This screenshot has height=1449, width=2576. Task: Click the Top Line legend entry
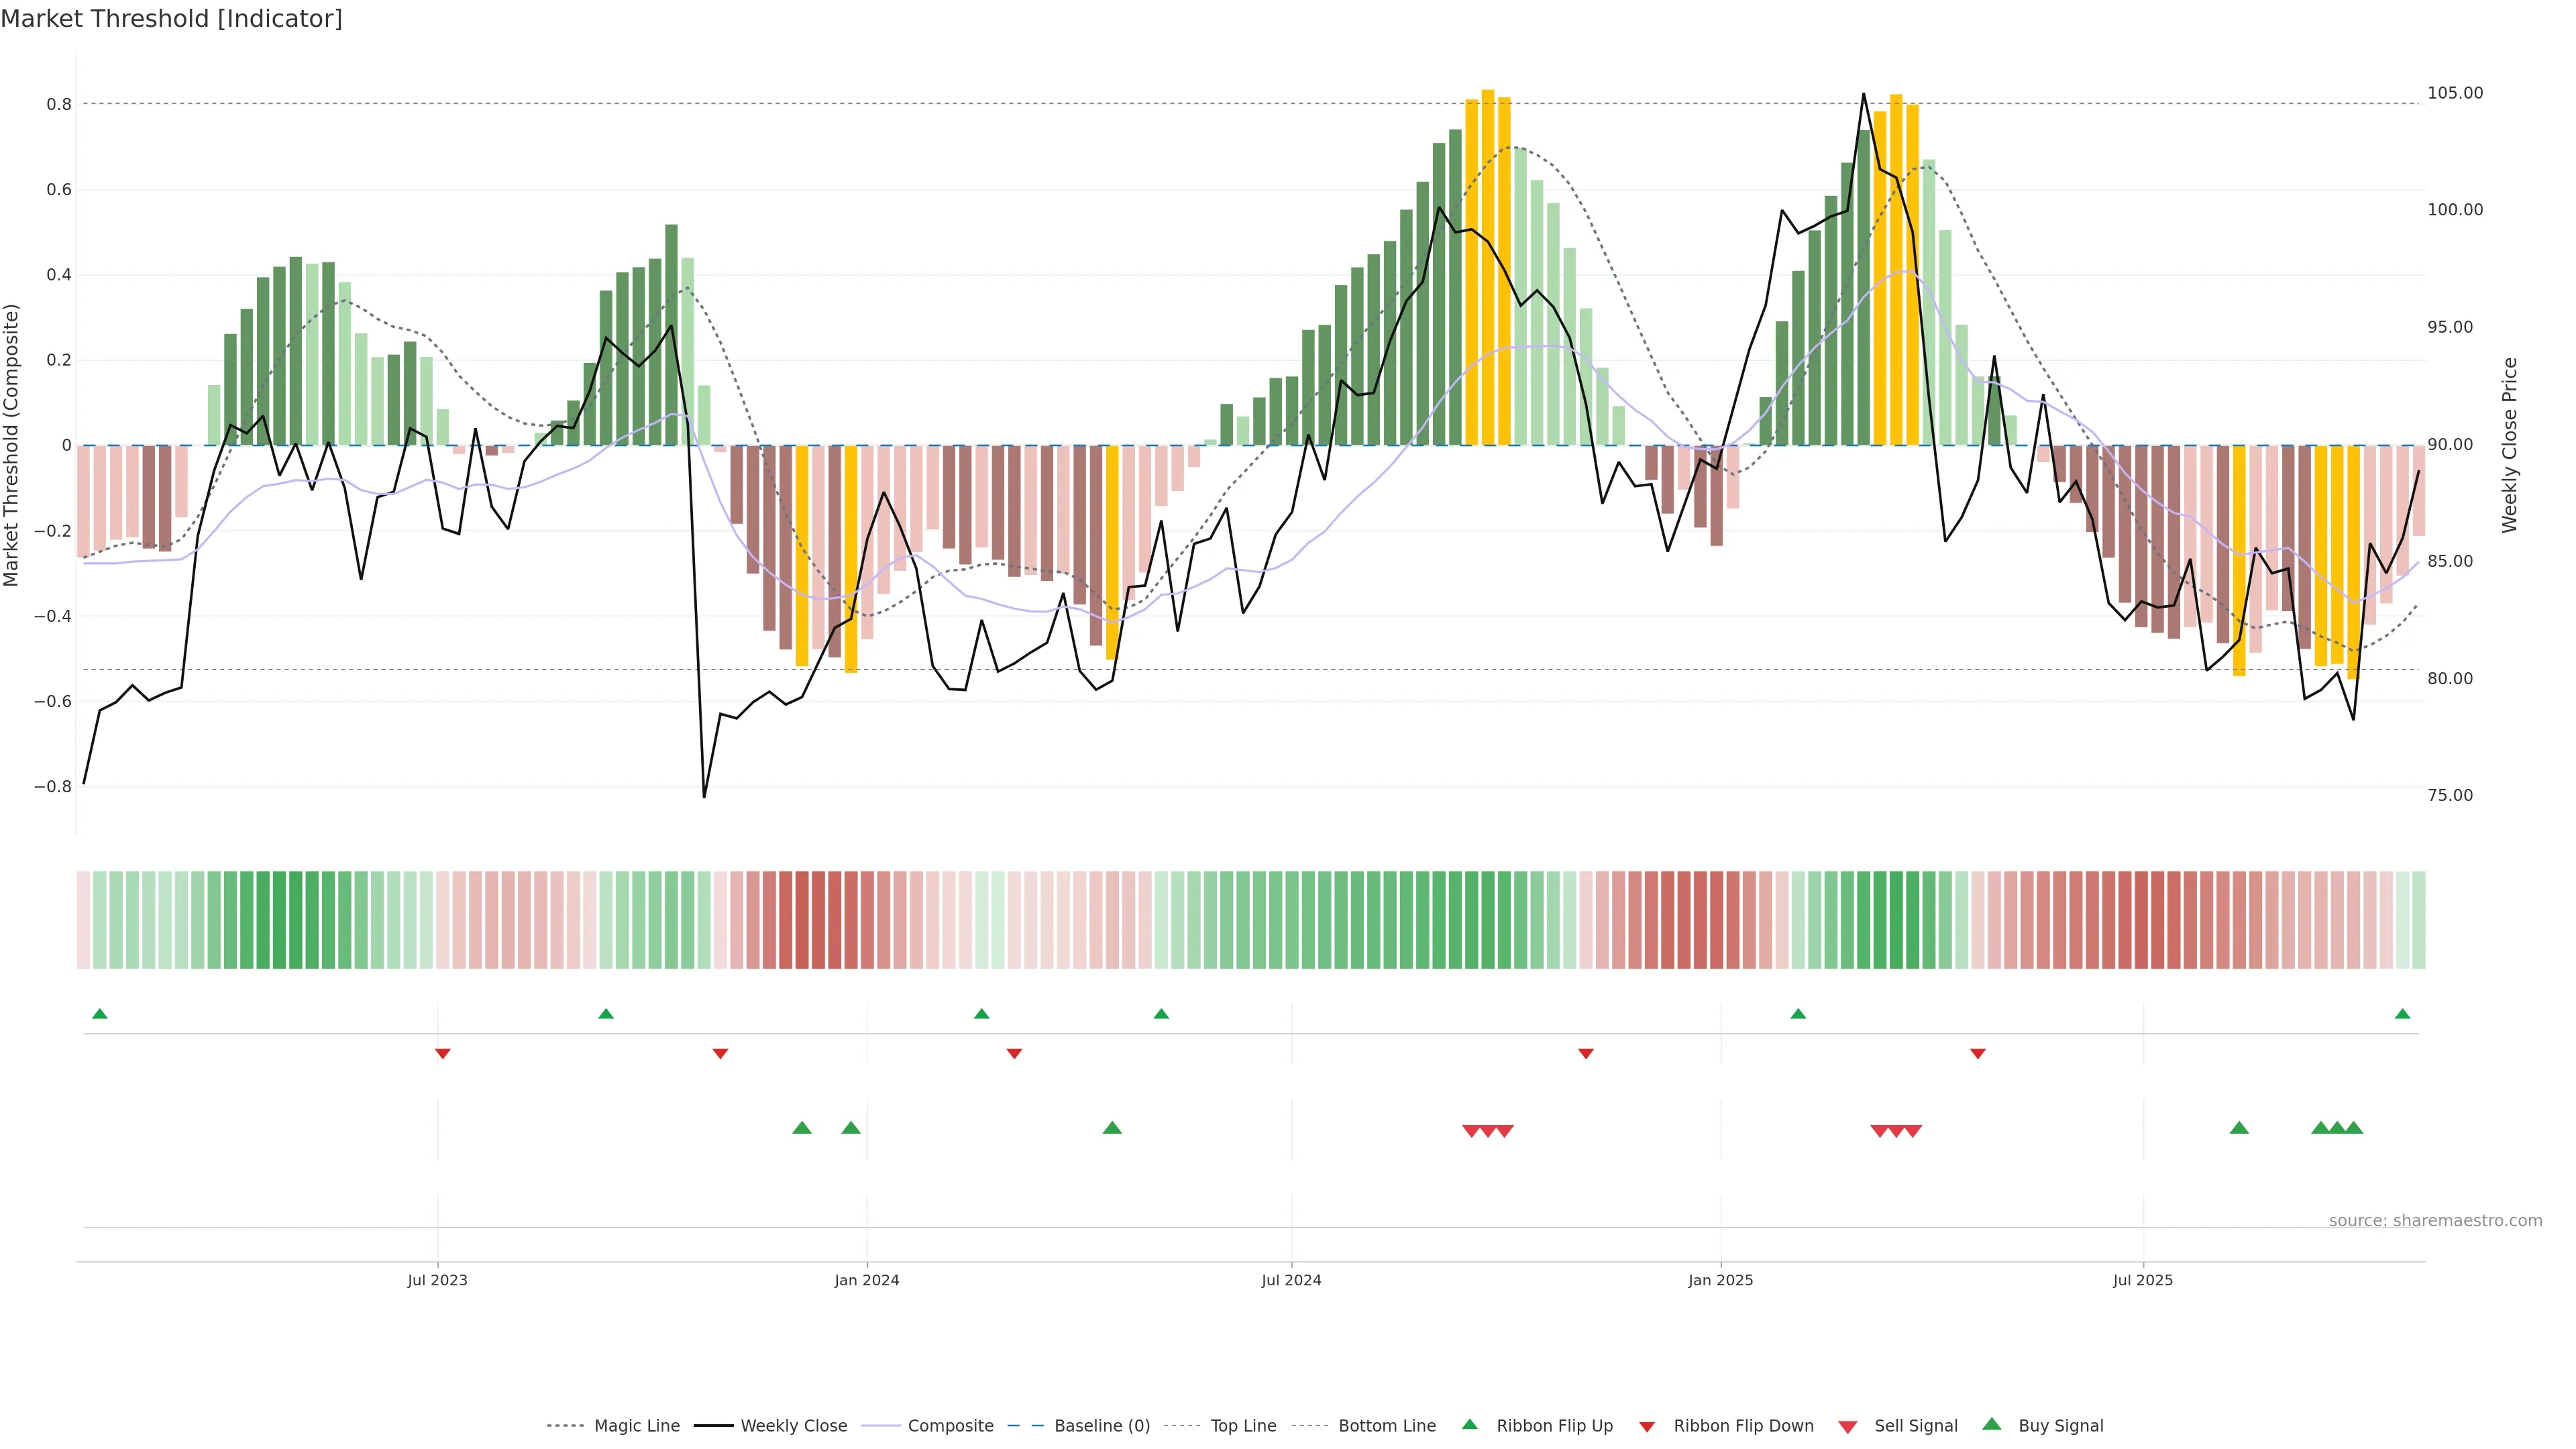(x=1243, y=1426)
